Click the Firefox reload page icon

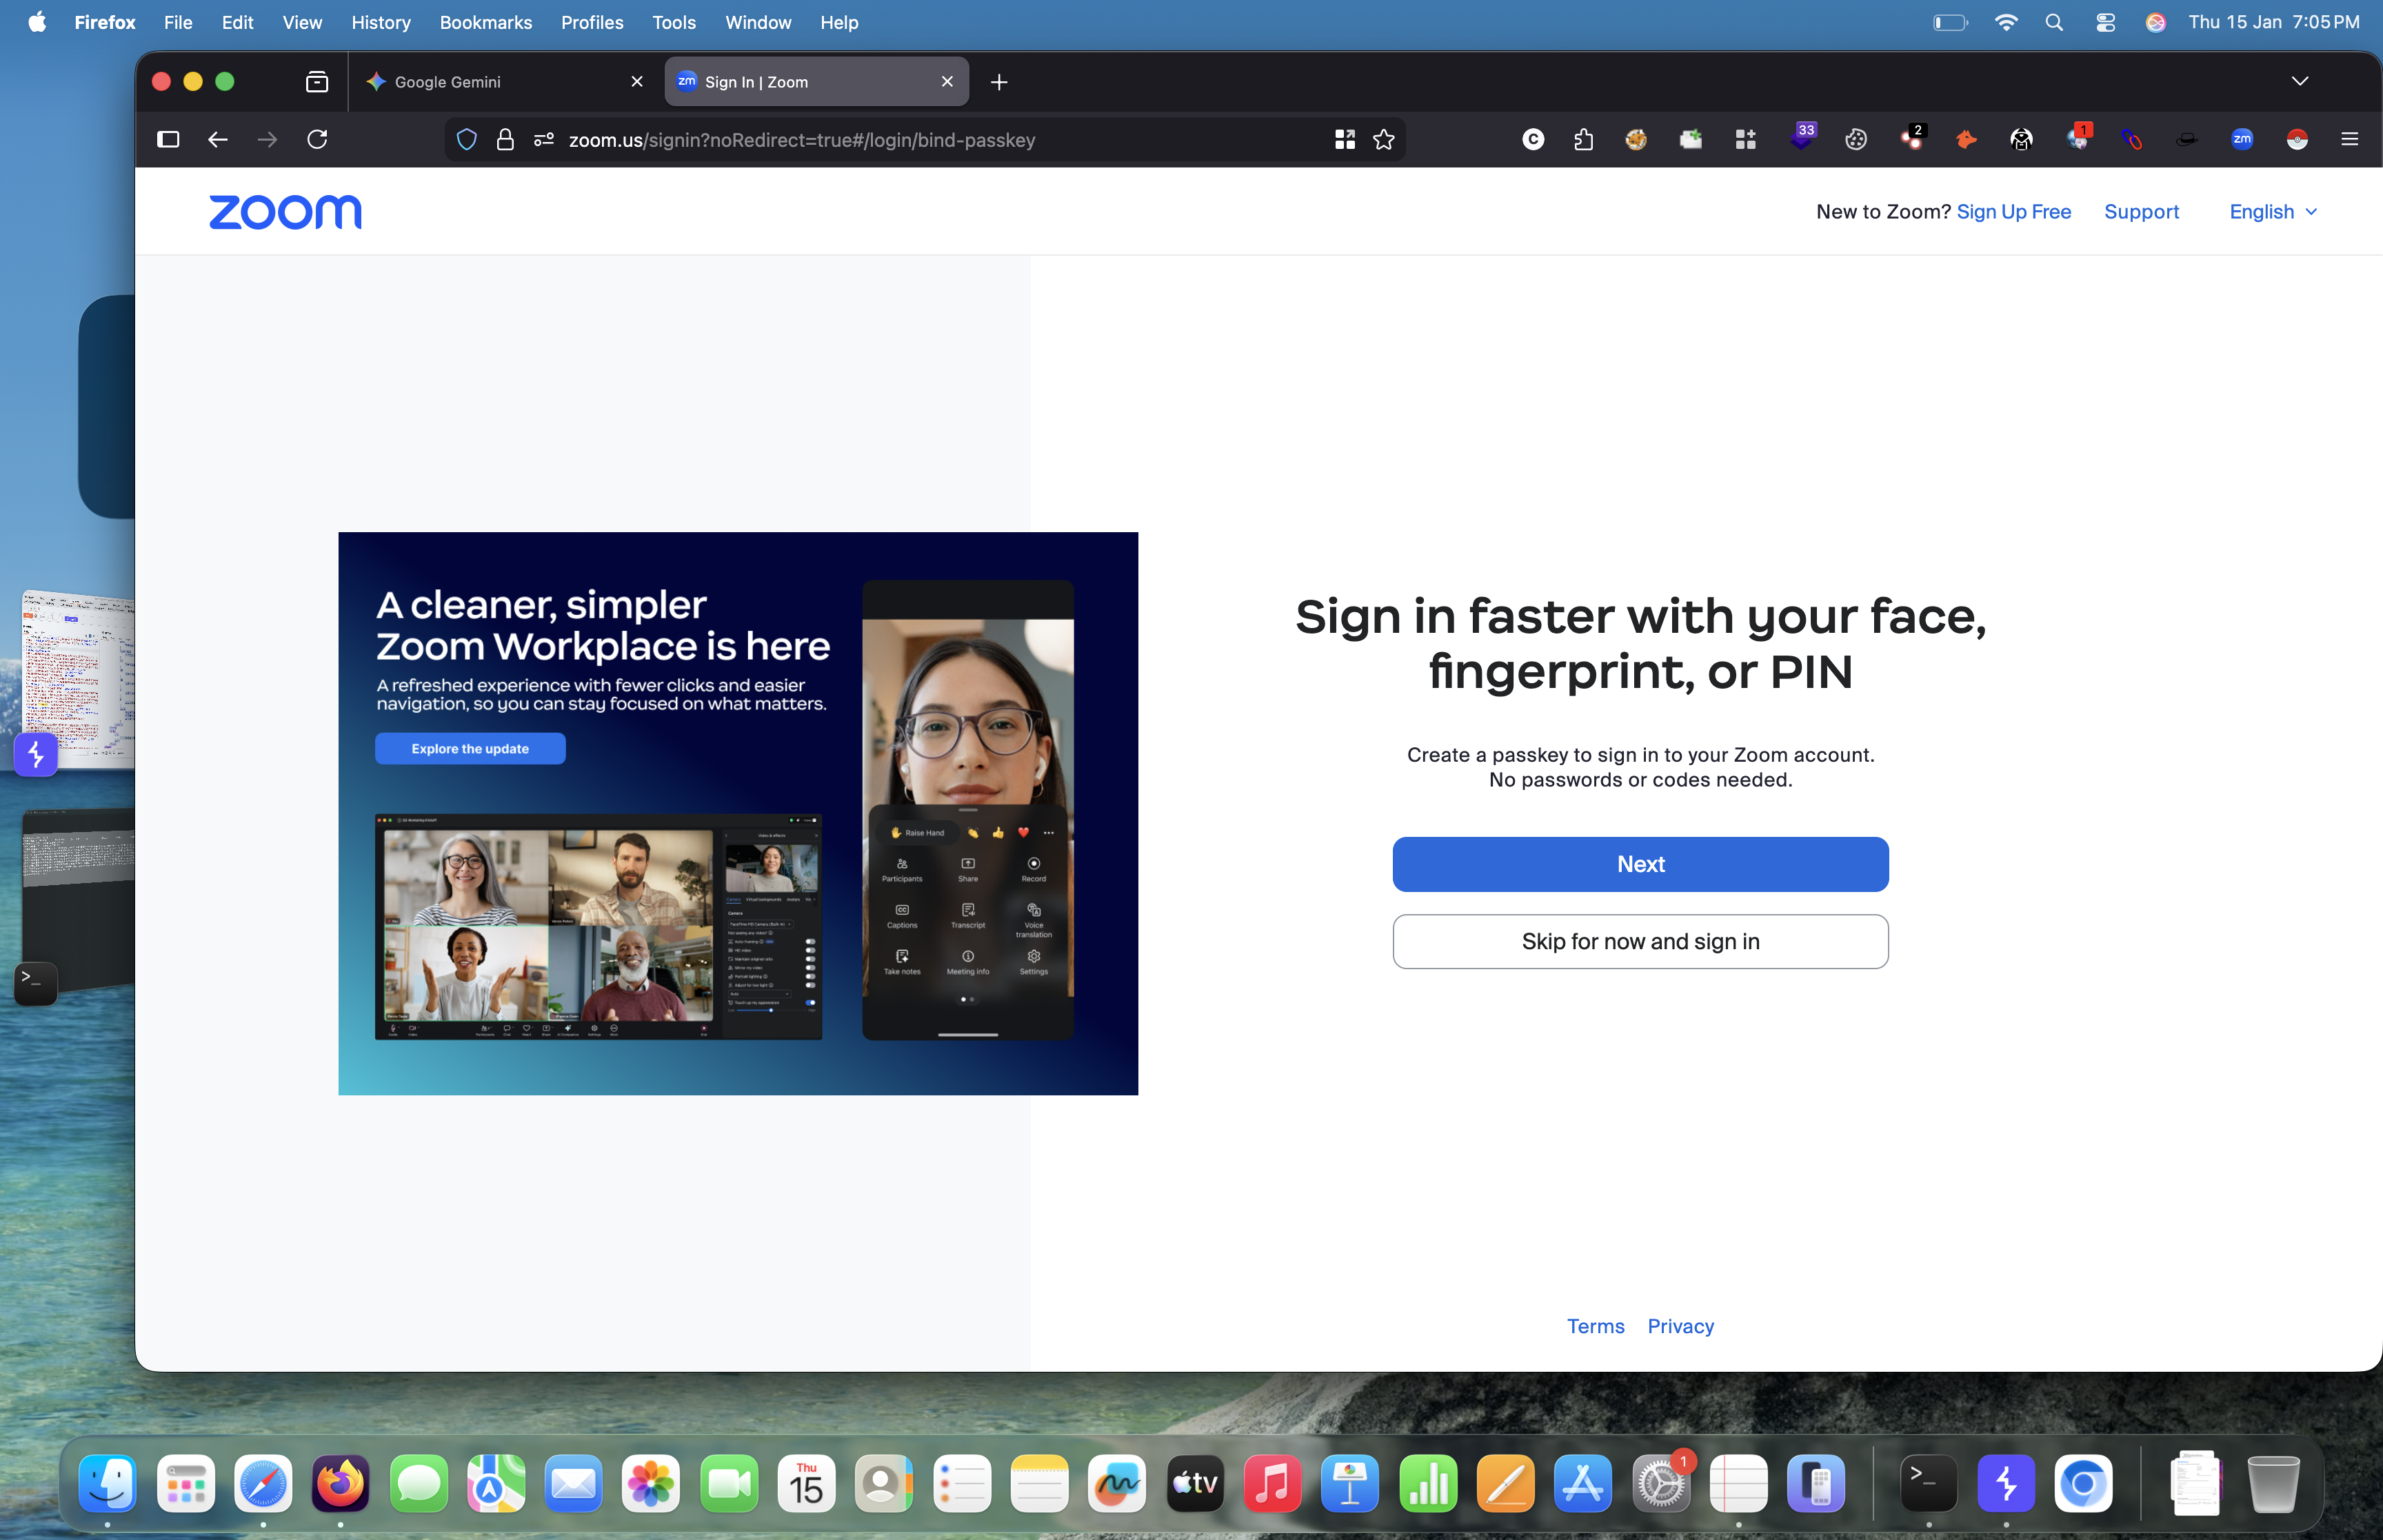(x=317, y=139)
